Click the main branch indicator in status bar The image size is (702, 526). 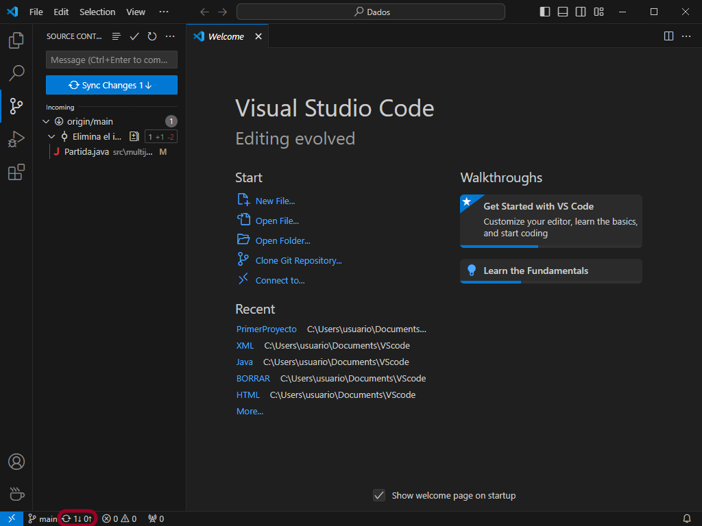(x=43, y=519)
